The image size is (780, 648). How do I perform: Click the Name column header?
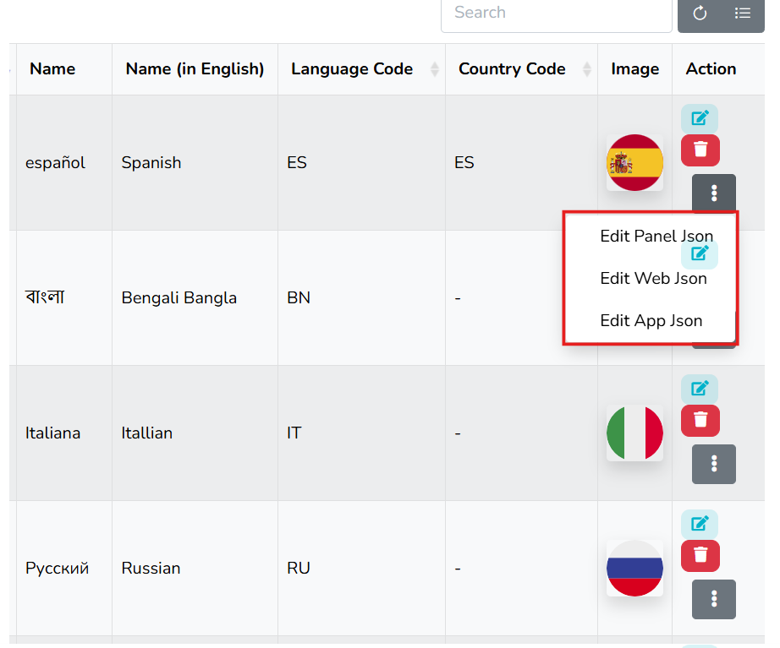pyautogui.click(x=52, y=68)
